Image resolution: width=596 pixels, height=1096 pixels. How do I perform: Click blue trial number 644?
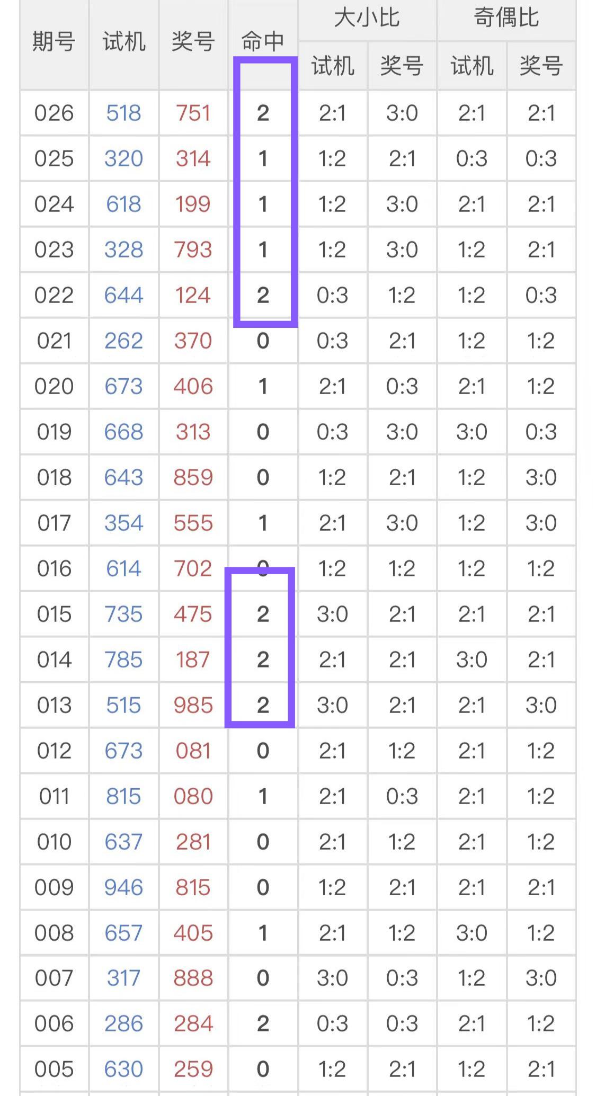[x=123, y=295]
